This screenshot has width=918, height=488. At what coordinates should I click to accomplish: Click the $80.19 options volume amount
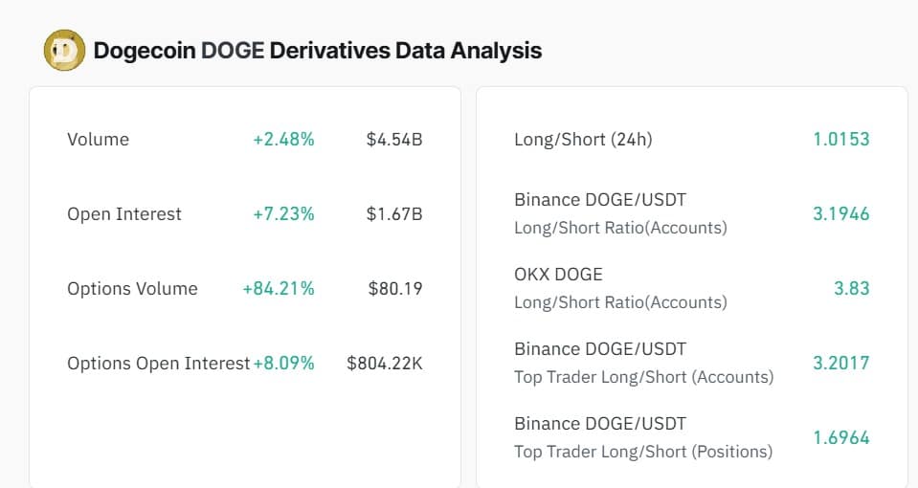pyautogui.click(x=395, y=289)
